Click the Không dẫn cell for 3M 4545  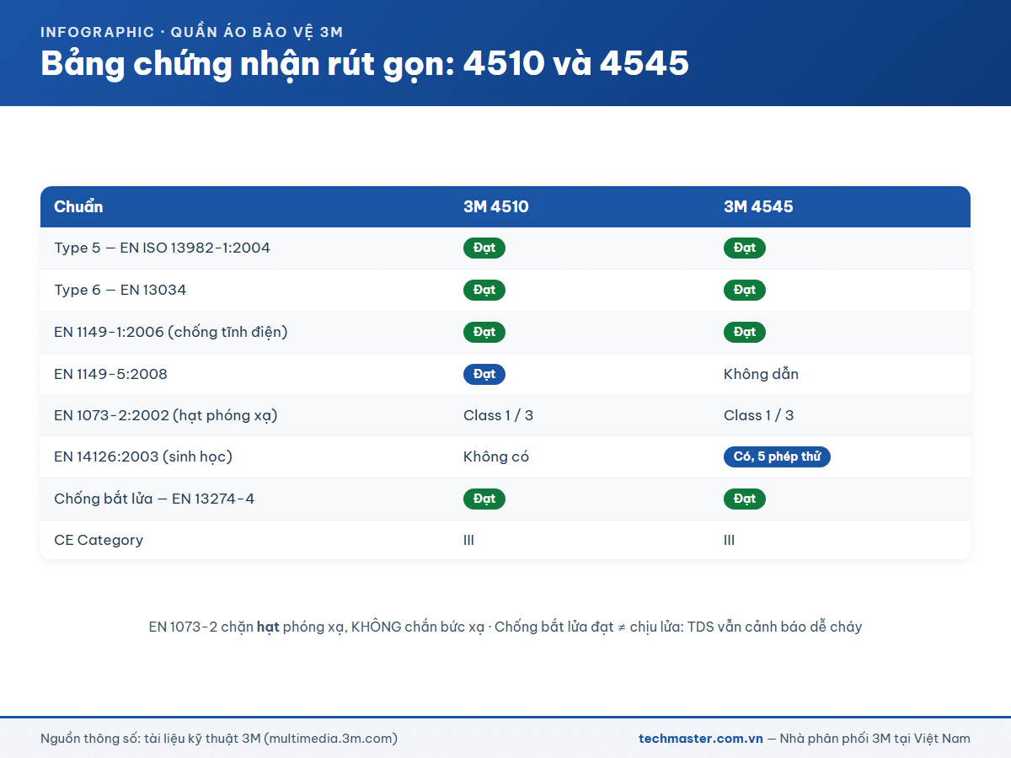point(761,374)
